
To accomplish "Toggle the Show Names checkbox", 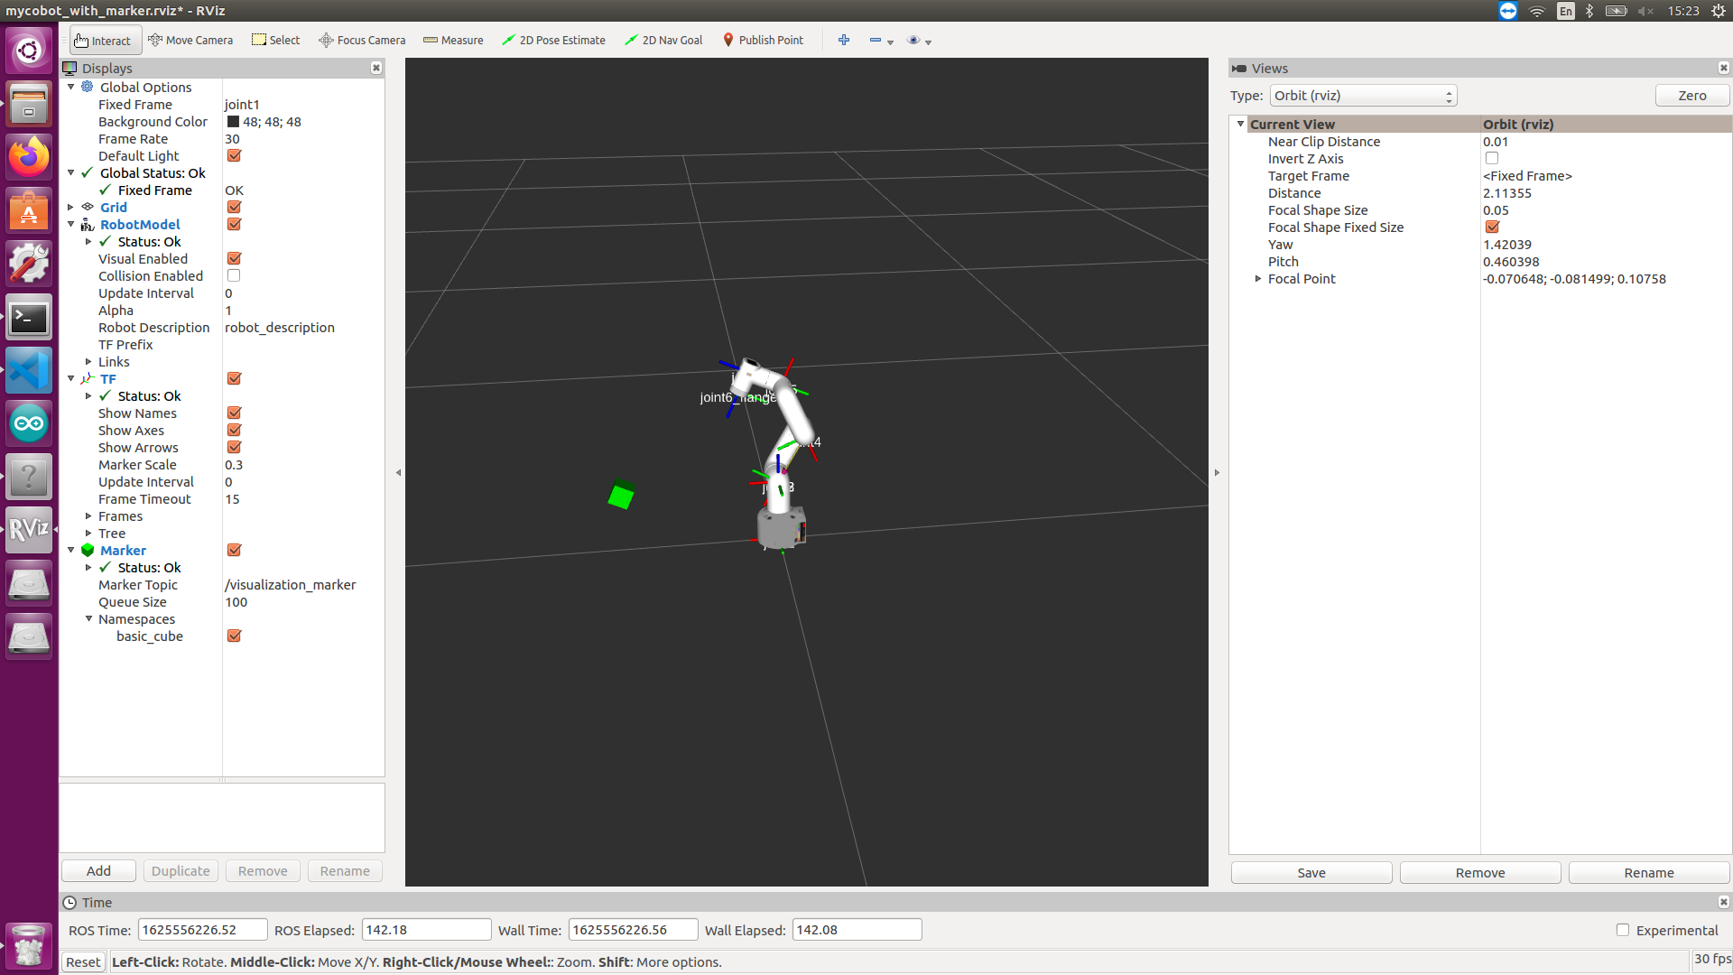I will [x=234, y=413].
